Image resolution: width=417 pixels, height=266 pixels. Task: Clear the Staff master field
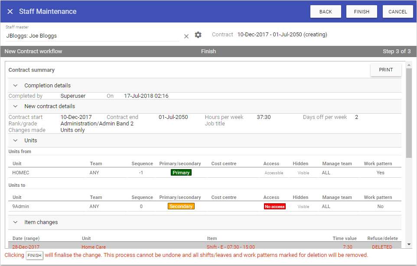[186, 36]
